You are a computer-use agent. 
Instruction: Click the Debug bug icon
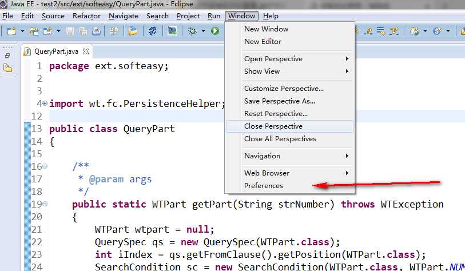point(192,31)
